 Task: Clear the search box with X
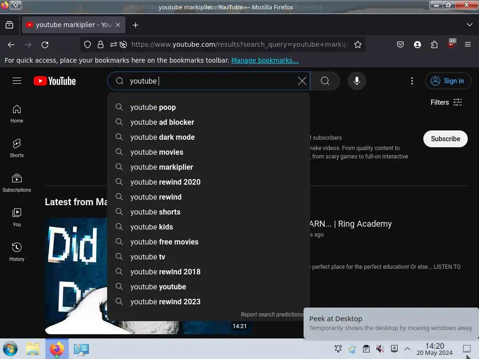302,81
